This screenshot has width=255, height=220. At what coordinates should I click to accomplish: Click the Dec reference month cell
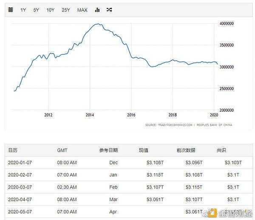113,163
